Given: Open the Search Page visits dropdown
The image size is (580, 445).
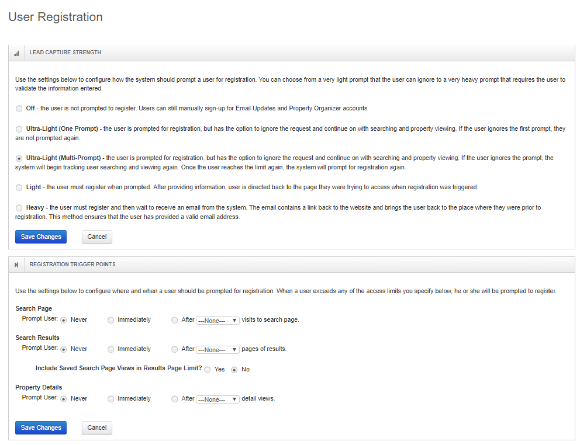Looking at the screenshot, I should point(217,321).
